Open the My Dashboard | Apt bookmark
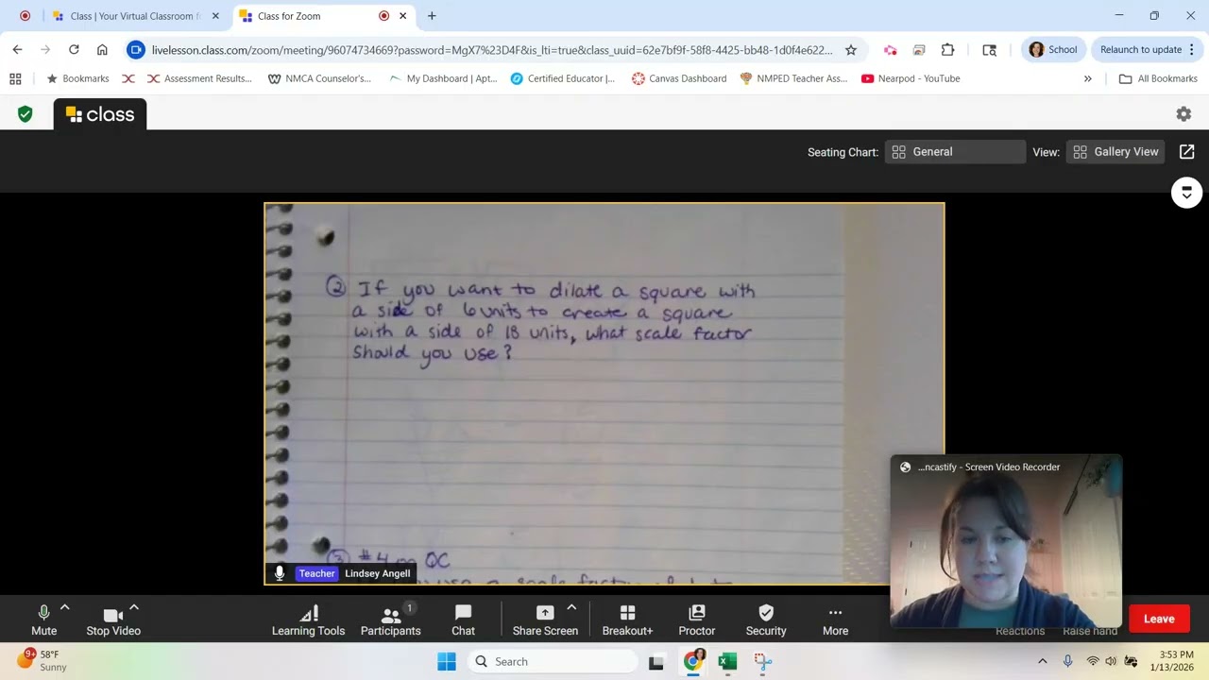 tap(443, 78)
